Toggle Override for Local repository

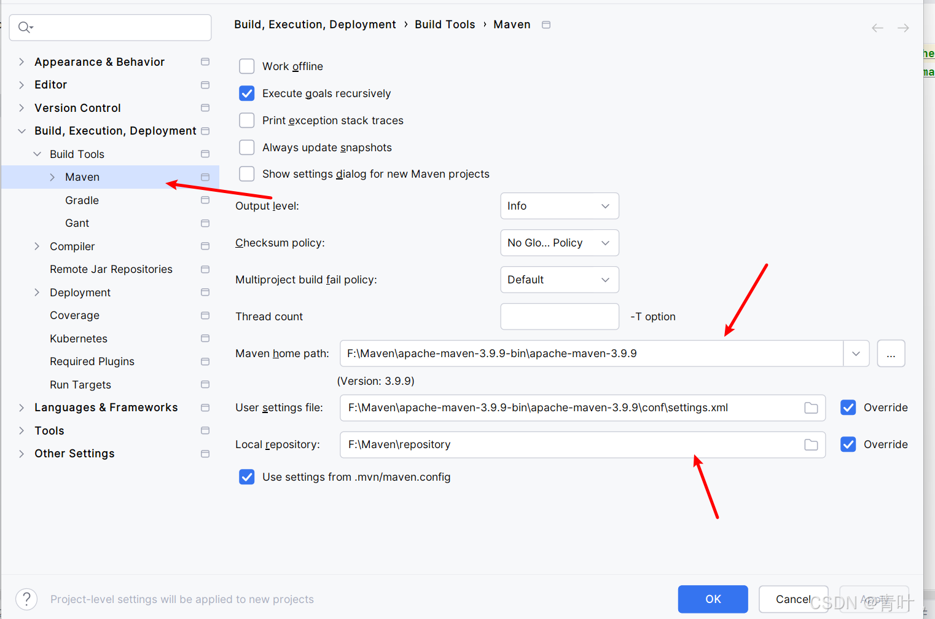848,444
